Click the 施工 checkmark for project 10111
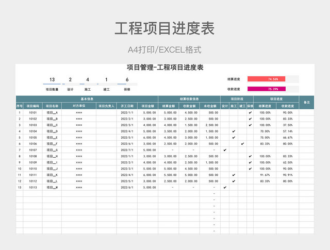330x250 pixels. pyautogui.click(x=234, y=175)
